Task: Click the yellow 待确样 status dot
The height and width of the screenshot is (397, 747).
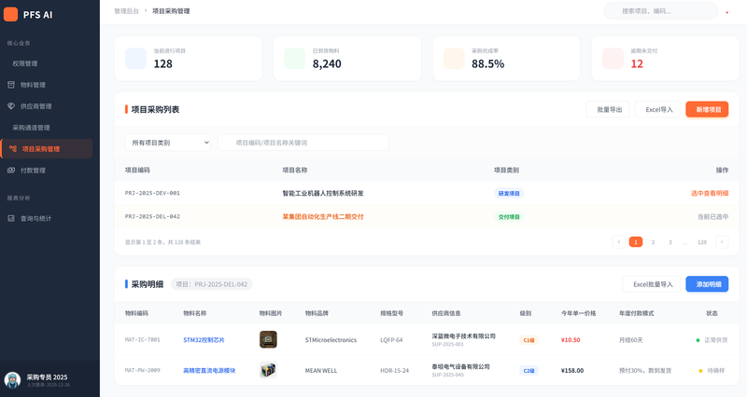Action: [x=700, y=370]
